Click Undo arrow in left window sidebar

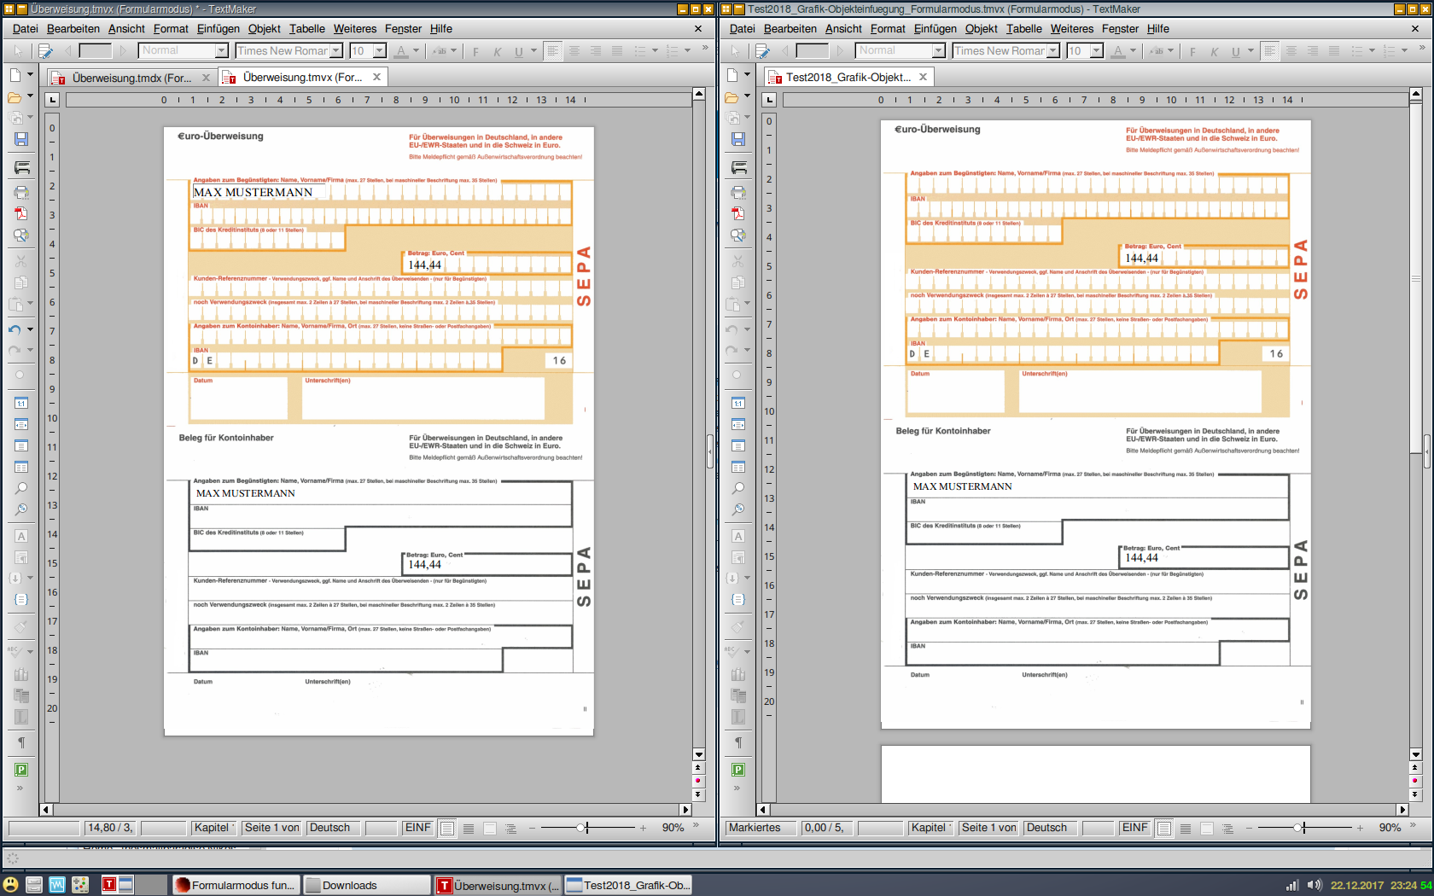pos(15,329)
